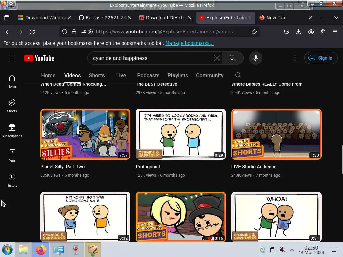The width and height of the screenshot is (343, 257).
Task: Open the site permissions icon in the address bar
Action: click(83, 32)
